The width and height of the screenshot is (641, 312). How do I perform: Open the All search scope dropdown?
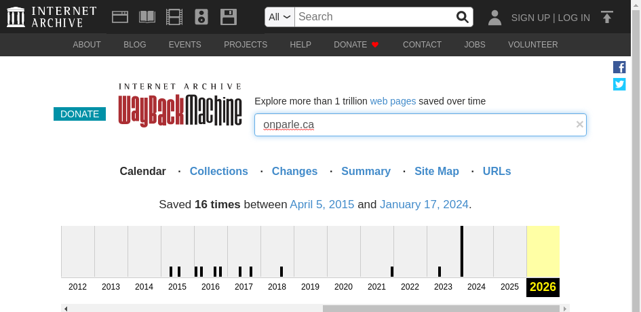pos(279,17)
